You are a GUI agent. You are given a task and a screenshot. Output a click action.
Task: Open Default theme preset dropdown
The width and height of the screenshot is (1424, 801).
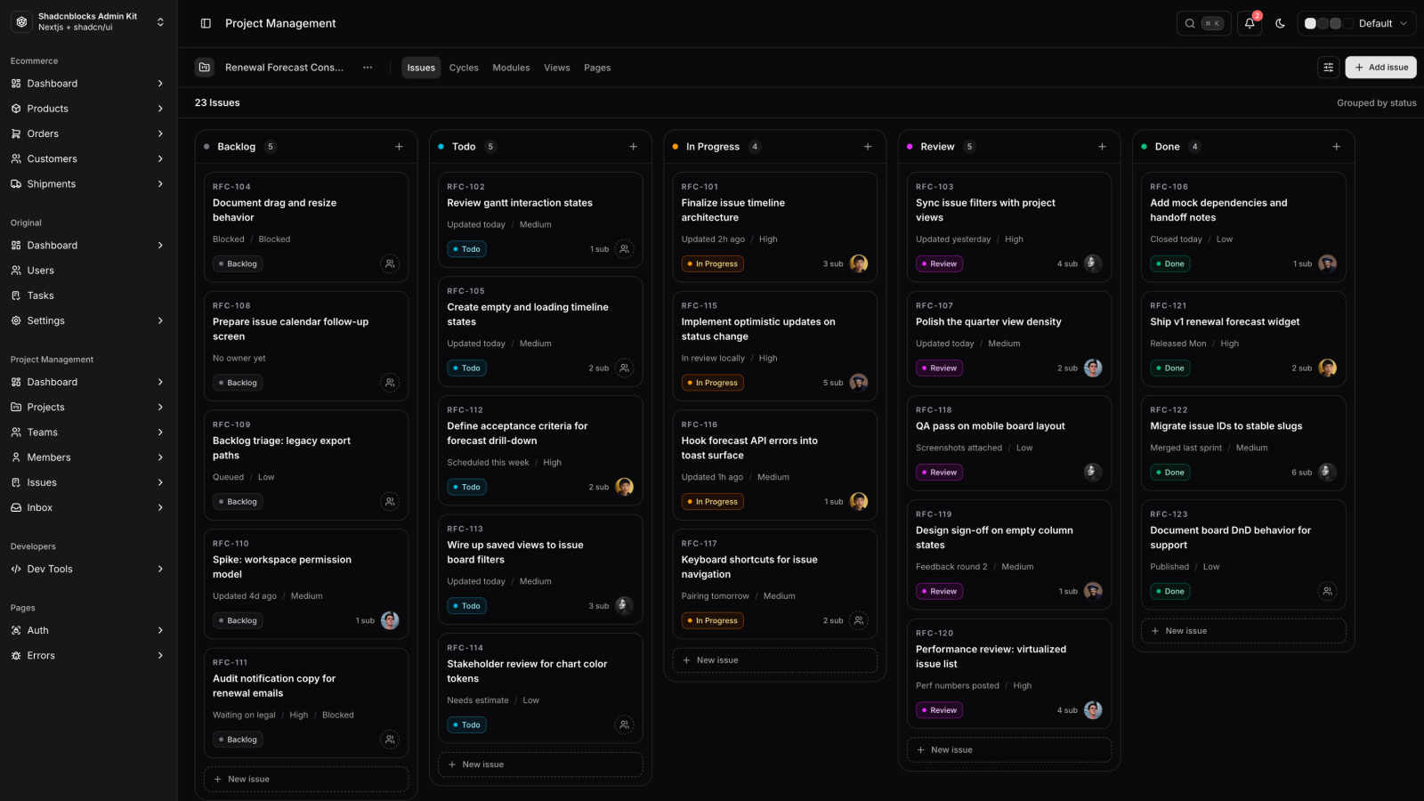pyautogui.click(x=1356, y=23)
